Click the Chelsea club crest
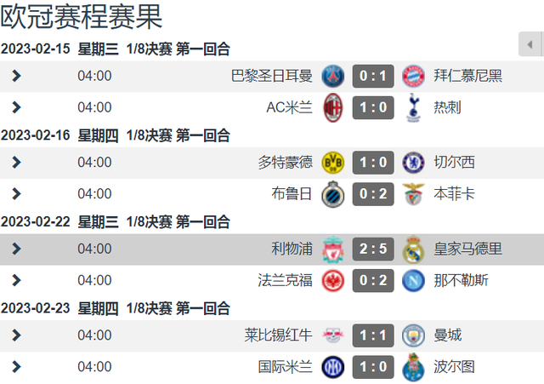 point(413,163)
